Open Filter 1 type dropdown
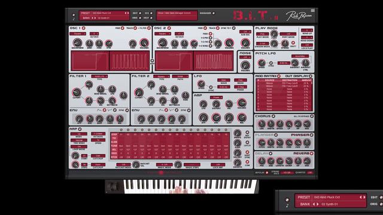The height and width of the screenshot is (215, 383). tap(99, 76)
